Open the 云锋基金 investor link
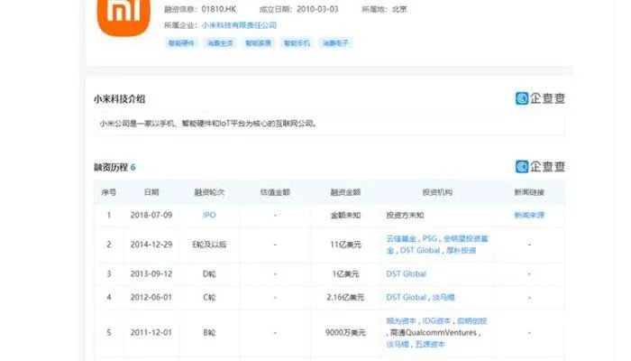The width and height of the screenshot is (631, 361). (401, 238)
